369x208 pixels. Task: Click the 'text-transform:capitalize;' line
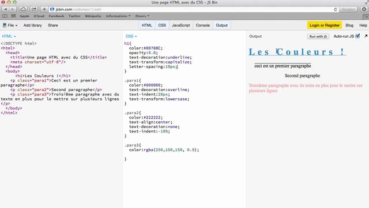[160, 62]
